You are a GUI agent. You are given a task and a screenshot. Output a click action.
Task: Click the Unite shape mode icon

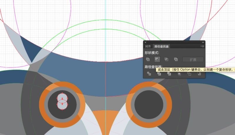[148, 59]
